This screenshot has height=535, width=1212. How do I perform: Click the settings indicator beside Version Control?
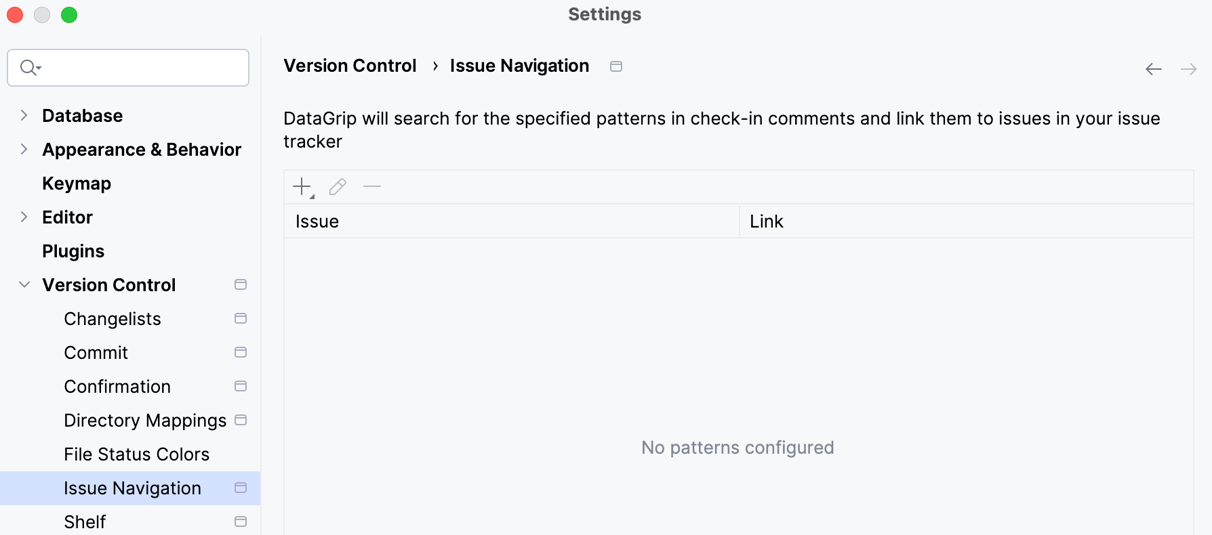click(241, 284)
